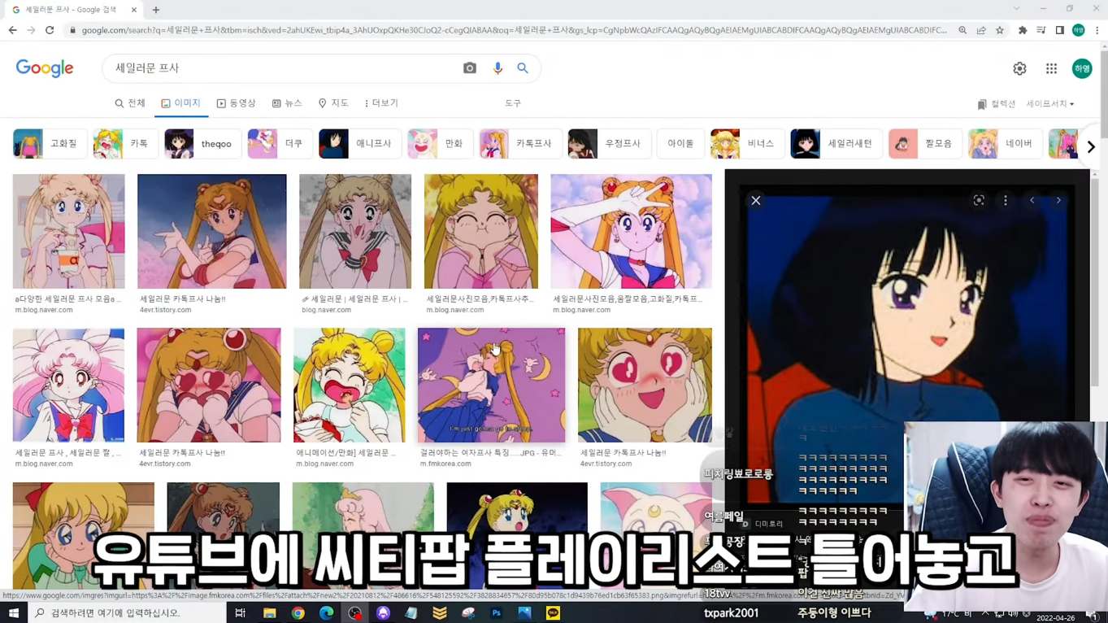
Task: Filter by the 세일러새턴 chip
Action: point(836,144)
